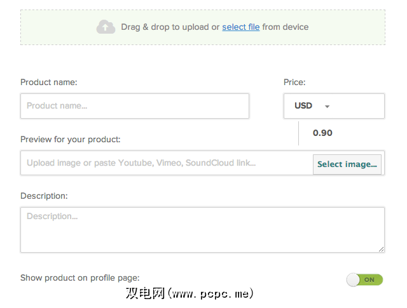
Task: Click the "from device" text in upload zone
Action: 286,27
